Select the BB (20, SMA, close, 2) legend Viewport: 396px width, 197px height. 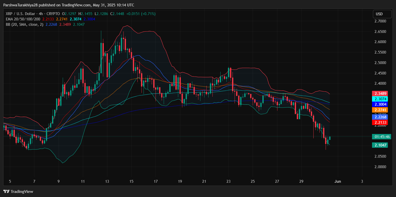24,24
